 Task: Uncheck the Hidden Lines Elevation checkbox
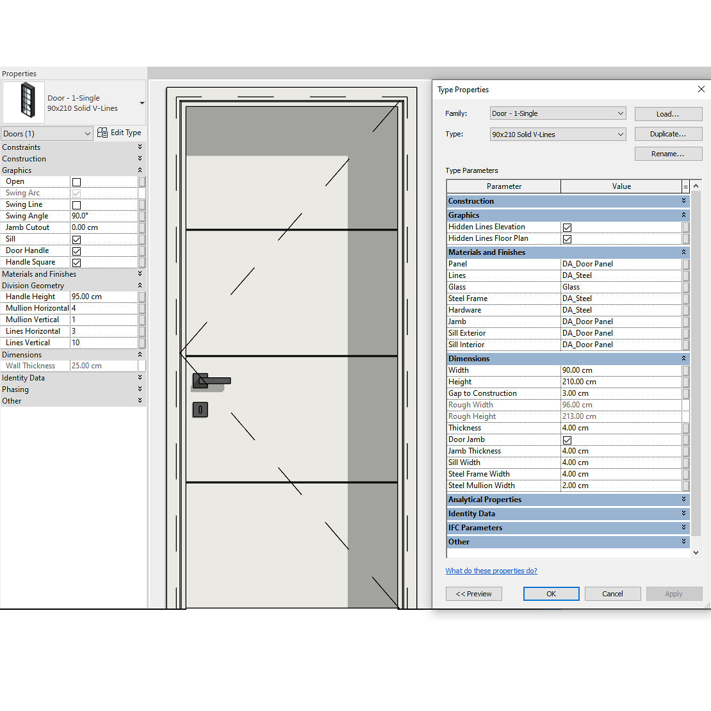(x=566, y=227)
